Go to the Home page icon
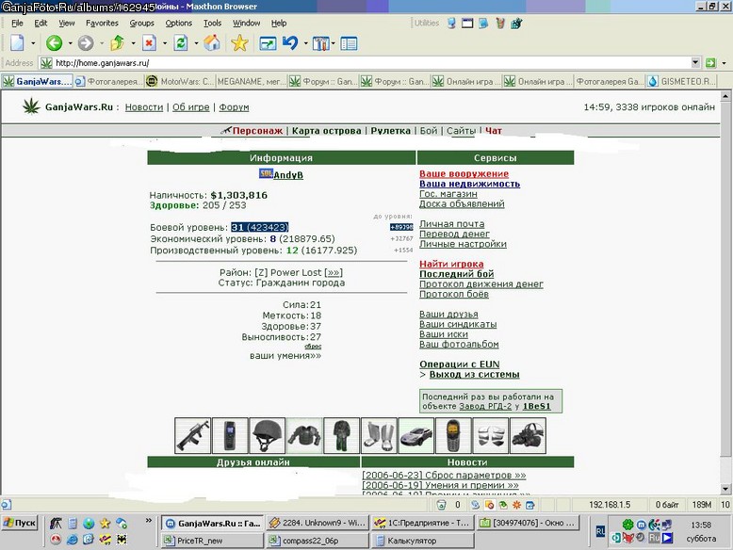733x550 pixels. 212,43
